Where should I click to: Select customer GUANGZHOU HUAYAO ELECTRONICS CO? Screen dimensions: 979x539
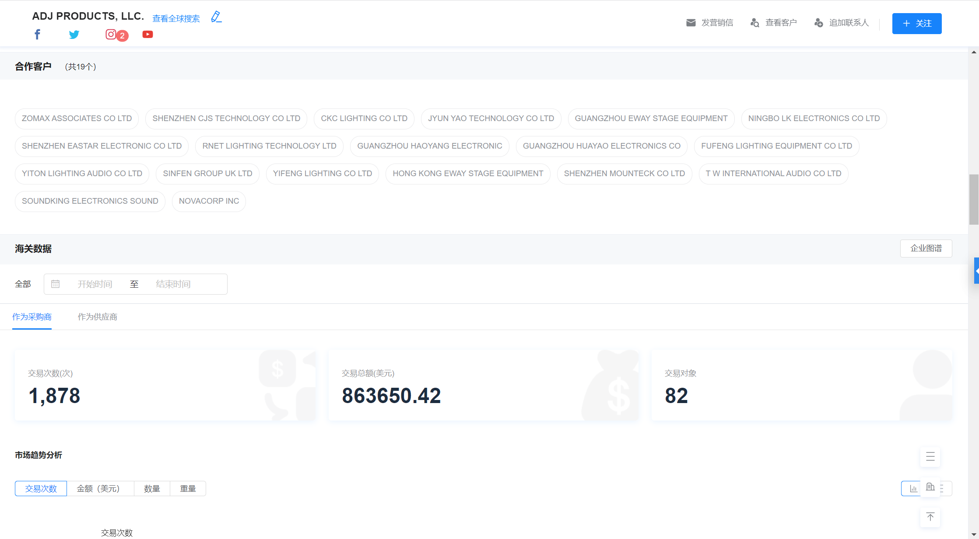(x=602, y=146)
